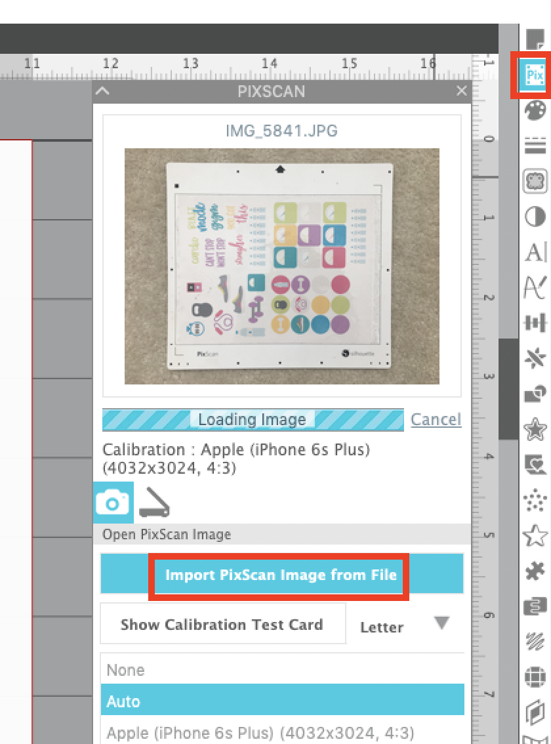The height and width of the screenshot is (744, 551).
Task: Open the puzzle piece panel icon
Action: pyautogui.click(x=535, y=571)
